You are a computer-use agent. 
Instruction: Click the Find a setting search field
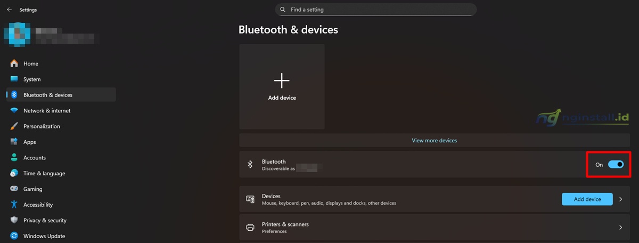click(x=376, y=10)
